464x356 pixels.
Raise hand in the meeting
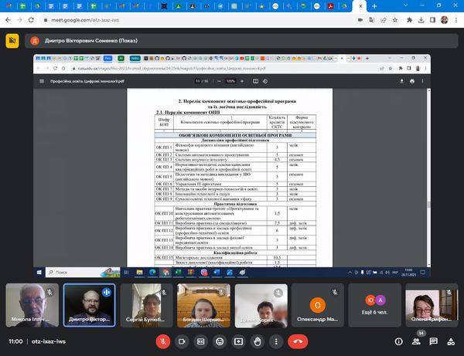point(257,341)
